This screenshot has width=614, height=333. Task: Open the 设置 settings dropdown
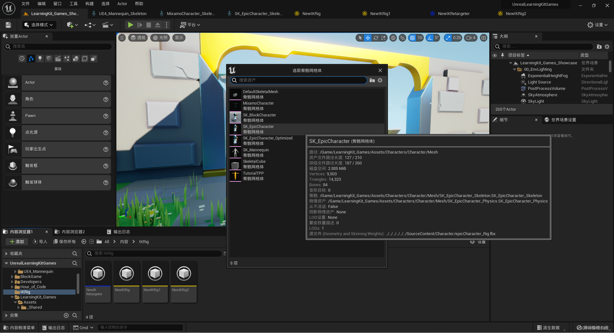click(x=597, y=25)
